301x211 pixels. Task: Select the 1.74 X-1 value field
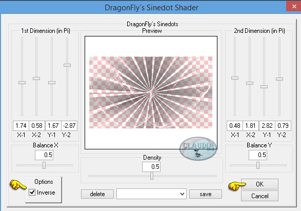pyautogui.click(x=21, y=126)
